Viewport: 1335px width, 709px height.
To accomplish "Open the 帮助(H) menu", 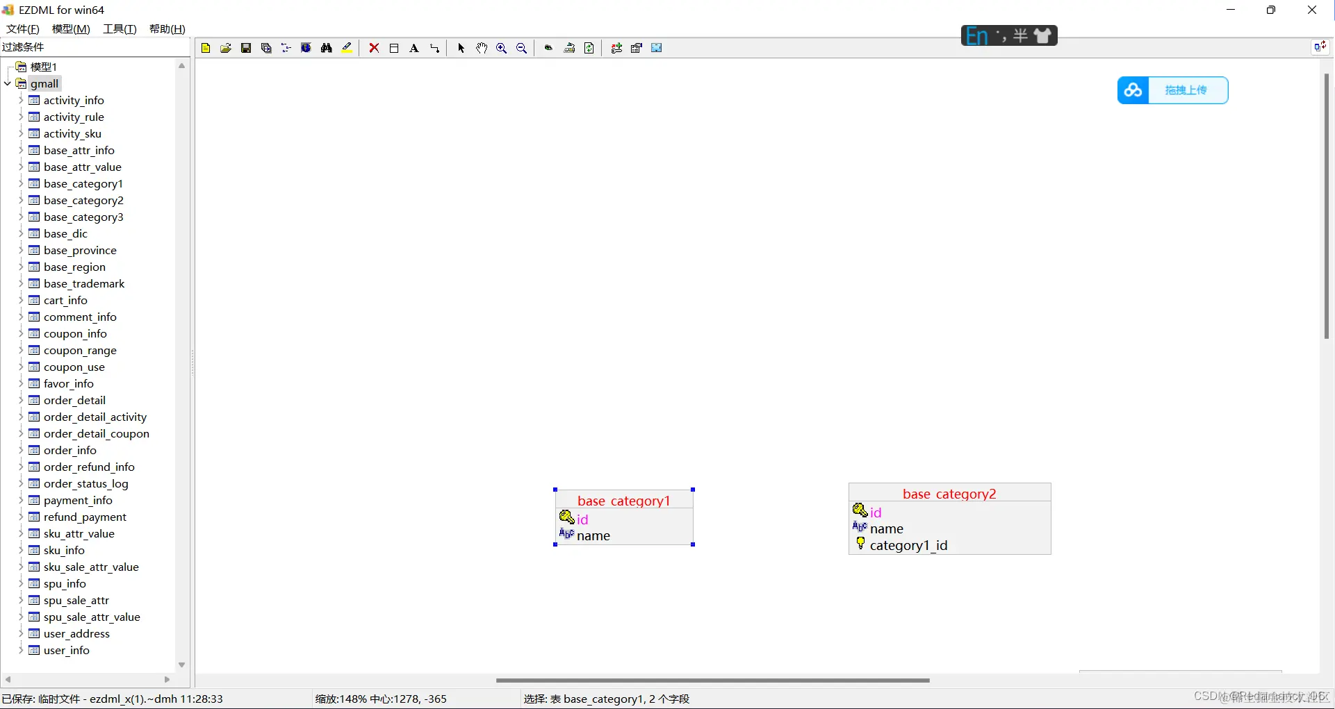I will (167, 28).
